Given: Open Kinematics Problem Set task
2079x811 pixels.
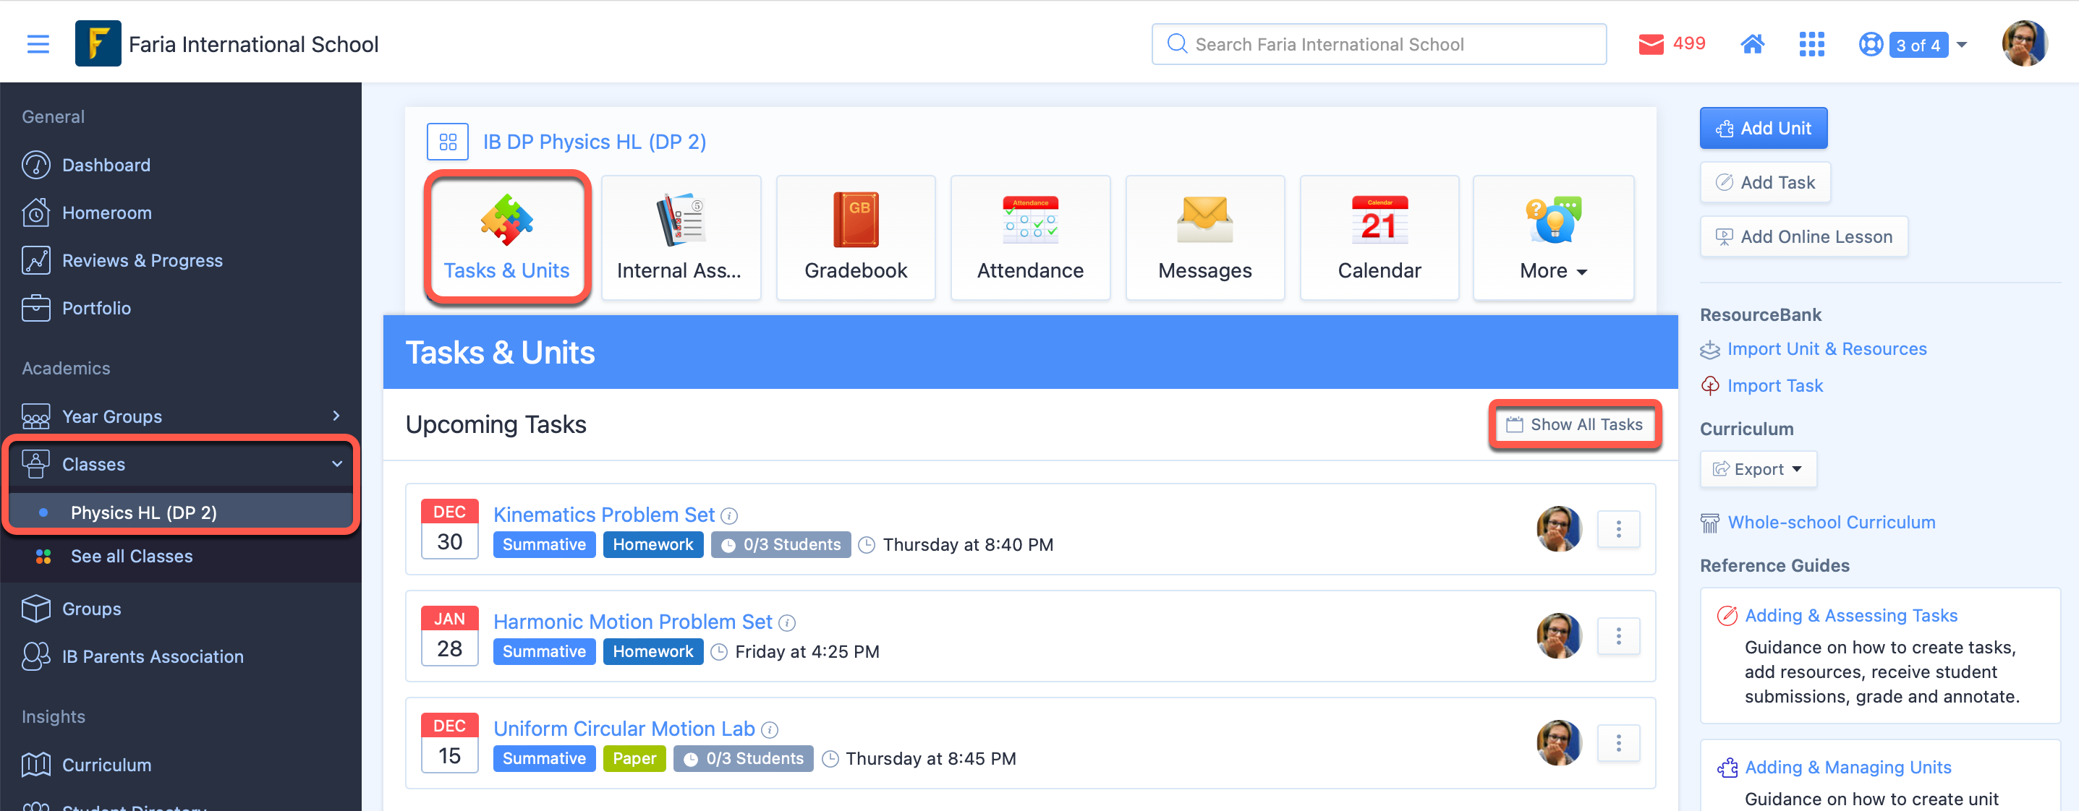Looking at the screenshot, I should point(604,515).
